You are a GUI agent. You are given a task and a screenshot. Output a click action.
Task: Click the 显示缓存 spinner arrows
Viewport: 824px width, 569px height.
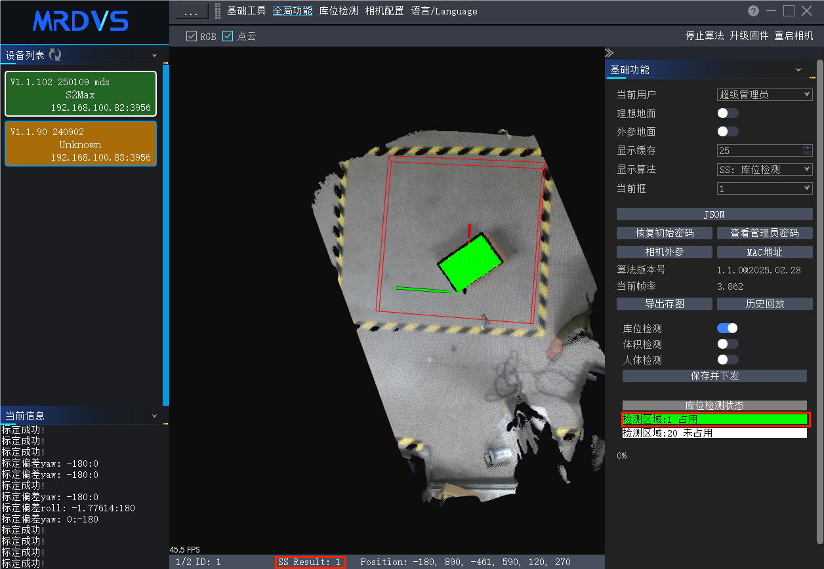pos(808,151)
